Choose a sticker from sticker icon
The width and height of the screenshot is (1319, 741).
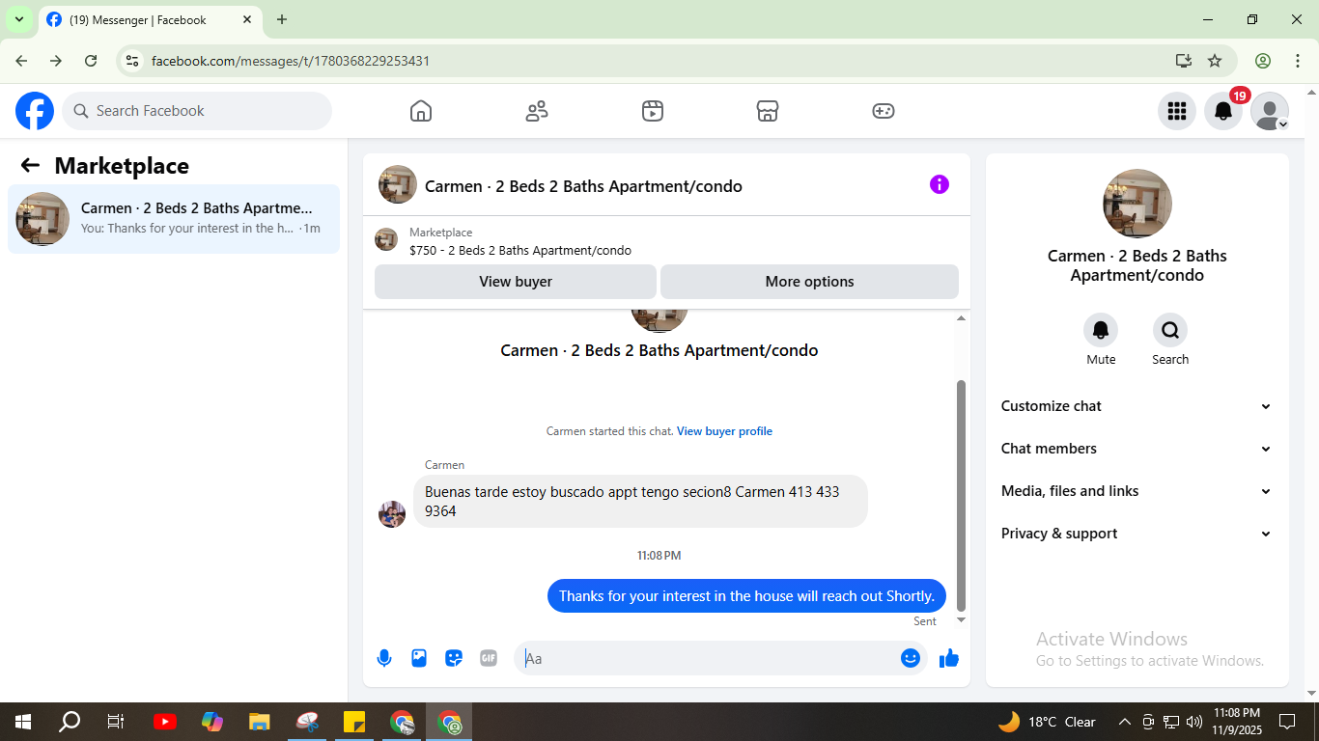(454, 658)
